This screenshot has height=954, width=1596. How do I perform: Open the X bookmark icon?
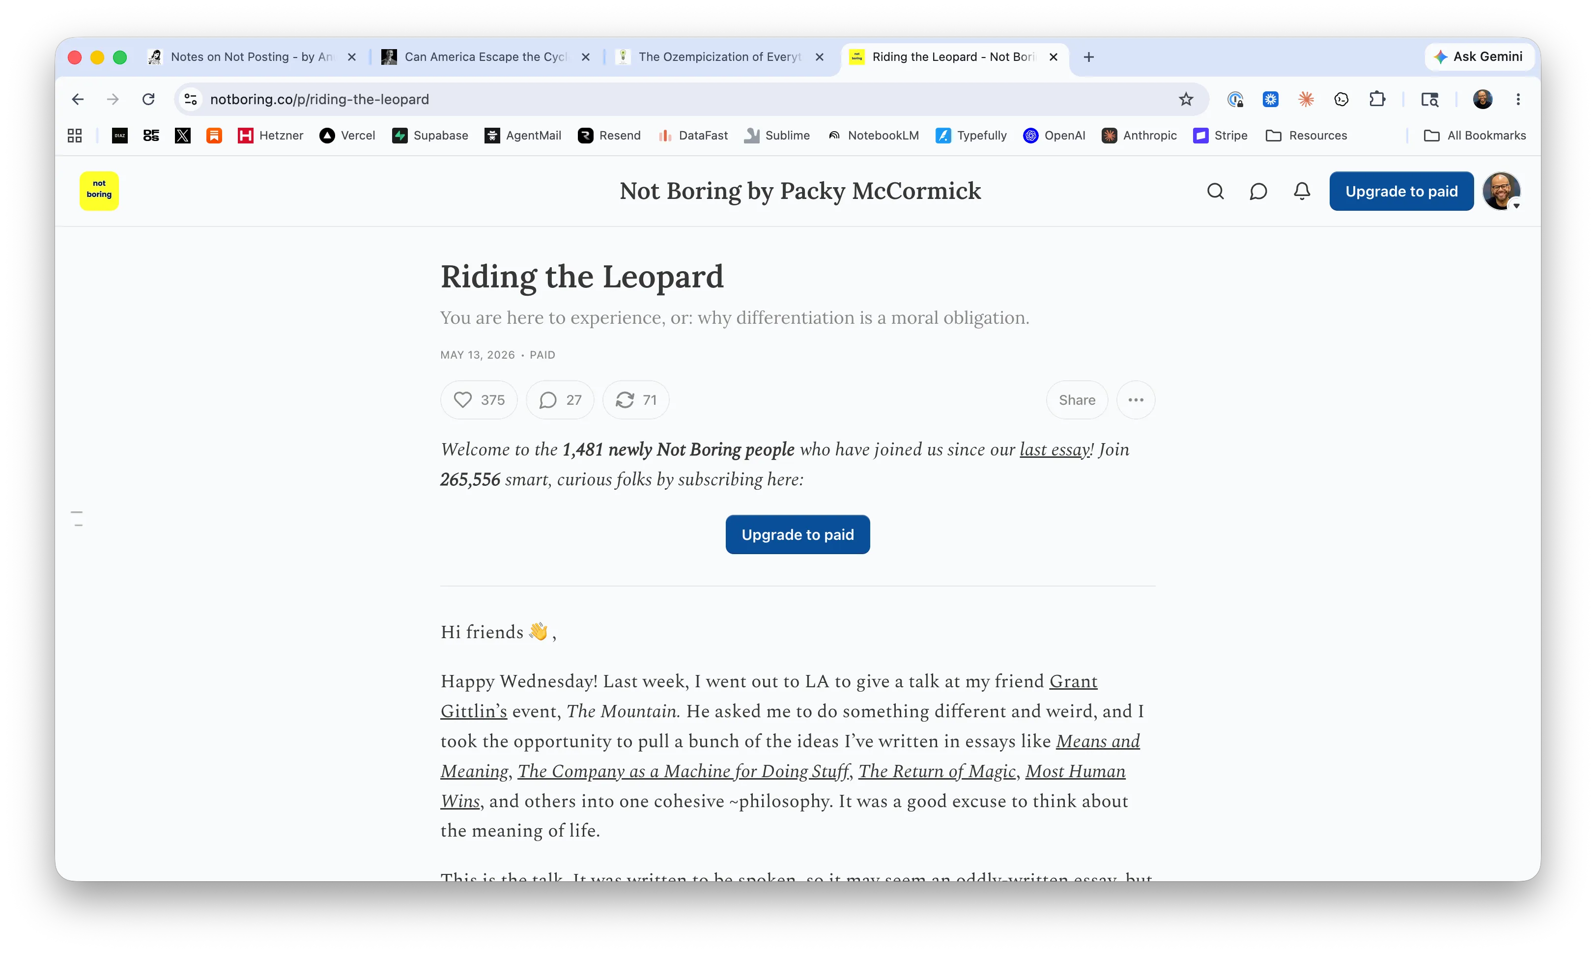(x=183, y=135)
